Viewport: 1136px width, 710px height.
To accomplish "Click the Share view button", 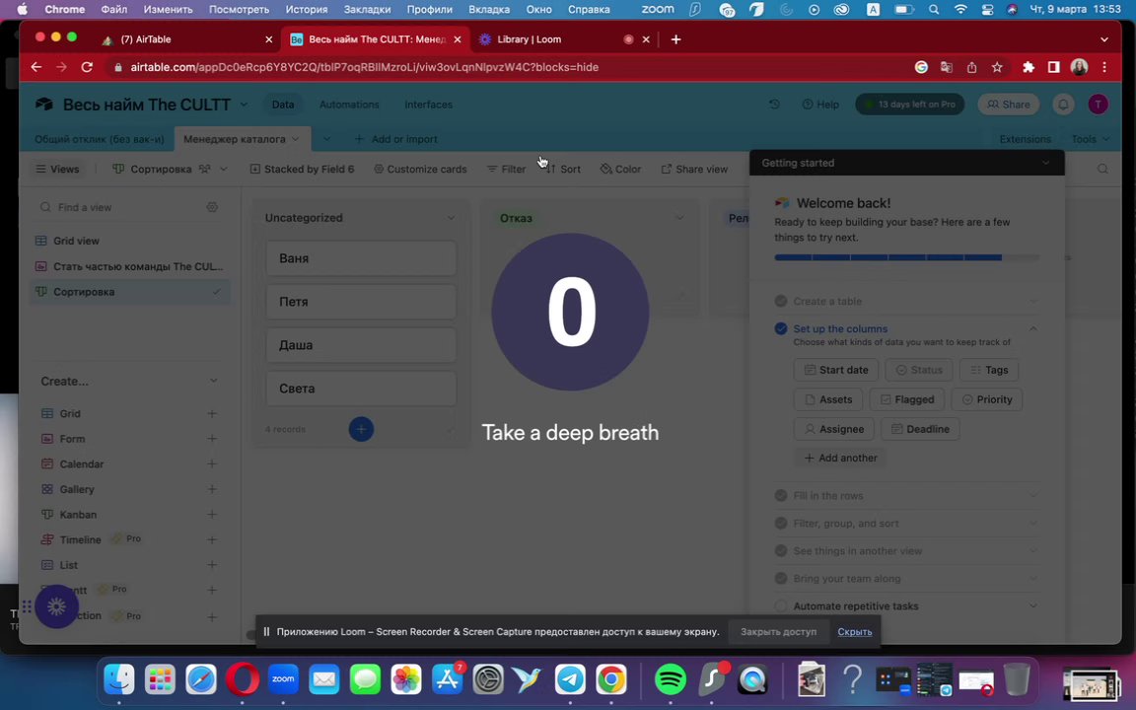I will coord(694,169).
